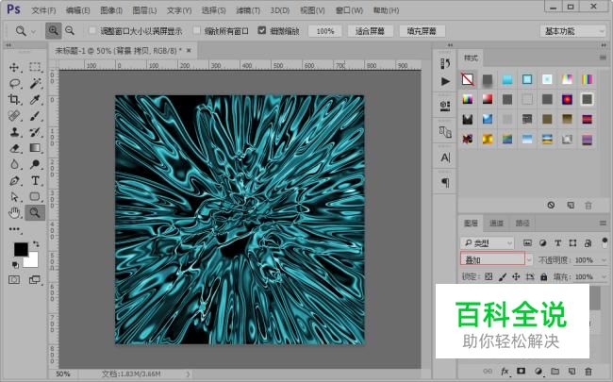Uncheck the 细微缩放 checkbox
This screenshot has width=613, height=382.
pyautogui.click(x=262, y=30)
